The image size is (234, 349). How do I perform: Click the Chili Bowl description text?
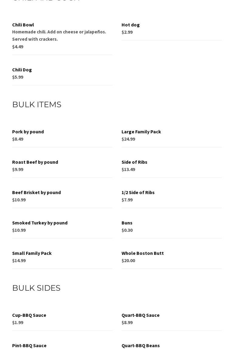pos(59,35)
